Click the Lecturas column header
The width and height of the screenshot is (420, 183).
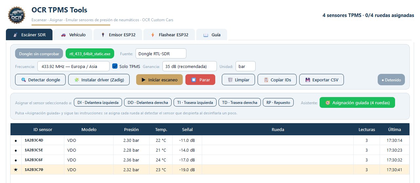pos(367,130)
